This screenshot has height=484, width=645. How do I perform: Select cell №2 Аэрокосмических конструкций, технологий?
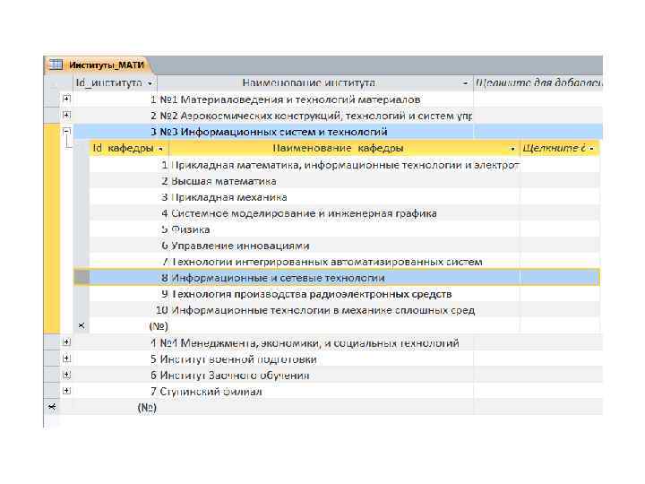(x=315, y=116)
